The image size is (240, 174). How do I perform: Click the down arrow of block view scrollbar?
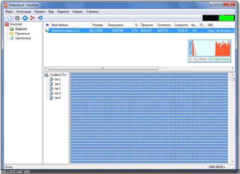232,162
